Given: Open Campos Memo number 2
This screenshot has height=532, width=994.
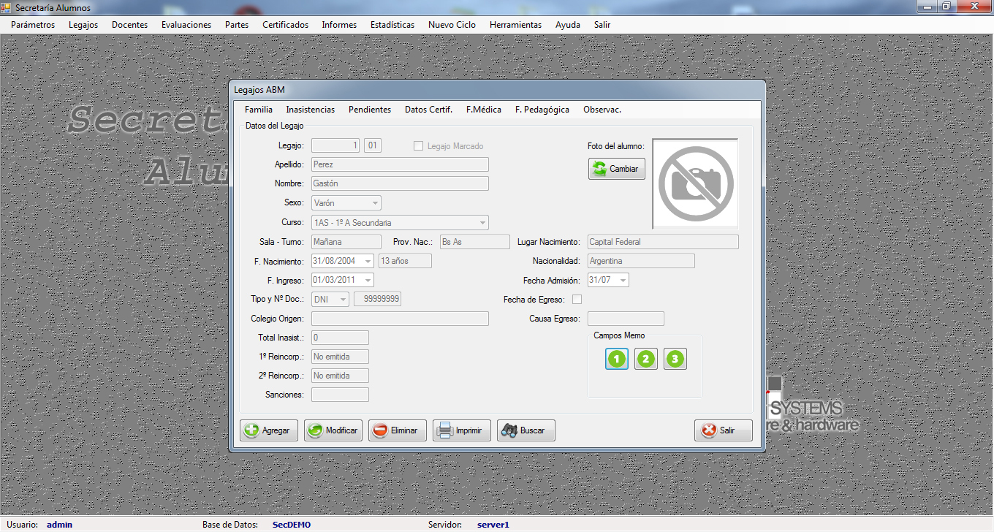Looking at the screenshot, I should click(x=646, y=359).
